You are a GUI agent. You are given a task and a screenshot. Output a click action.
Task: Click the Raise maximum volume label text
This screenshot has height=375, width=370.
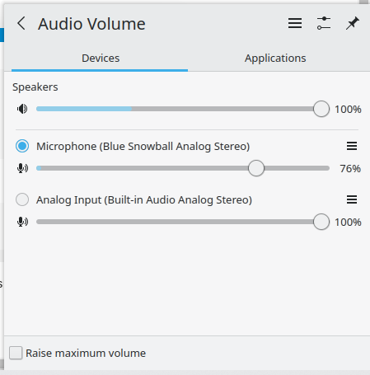[86, 353]
